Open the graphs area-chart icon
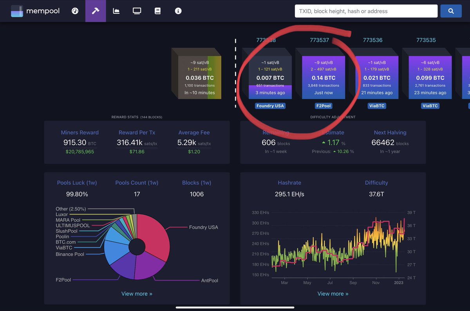470x311 pixels. (116, 11)
